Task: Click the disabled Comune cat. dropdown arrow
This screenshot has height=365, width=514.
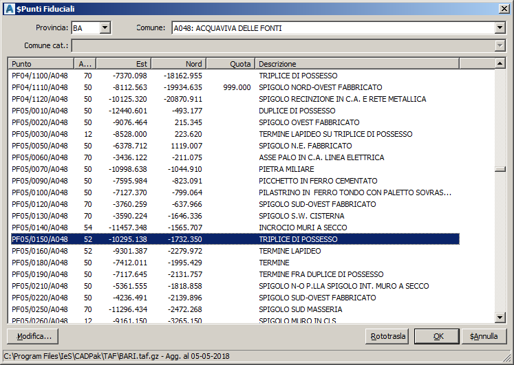Action: (500, 45)
